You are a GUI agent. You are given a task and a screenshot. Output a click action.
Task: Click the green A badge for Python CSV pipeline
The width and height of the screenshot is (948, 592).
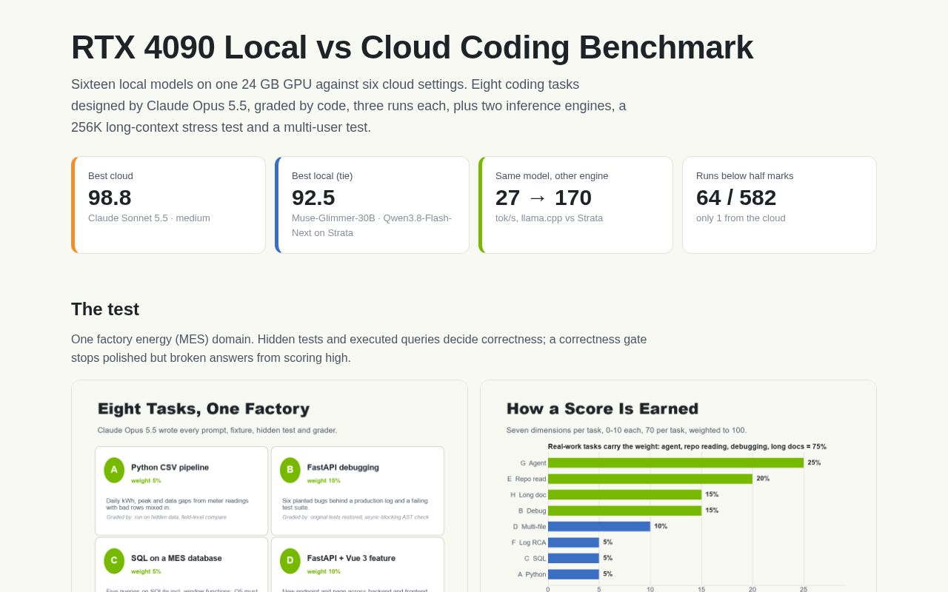pyautogui.click(x=114, y=470)
